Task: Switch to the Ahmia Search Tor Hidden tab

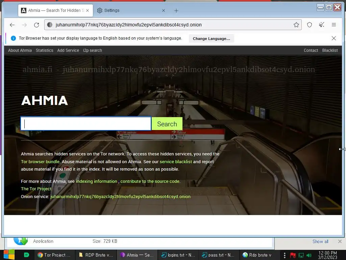Action: pos(55,10)
